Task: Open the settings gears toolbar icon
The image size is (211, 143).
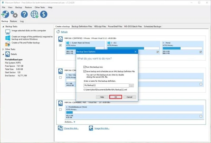Action: (x=14, y=14)
